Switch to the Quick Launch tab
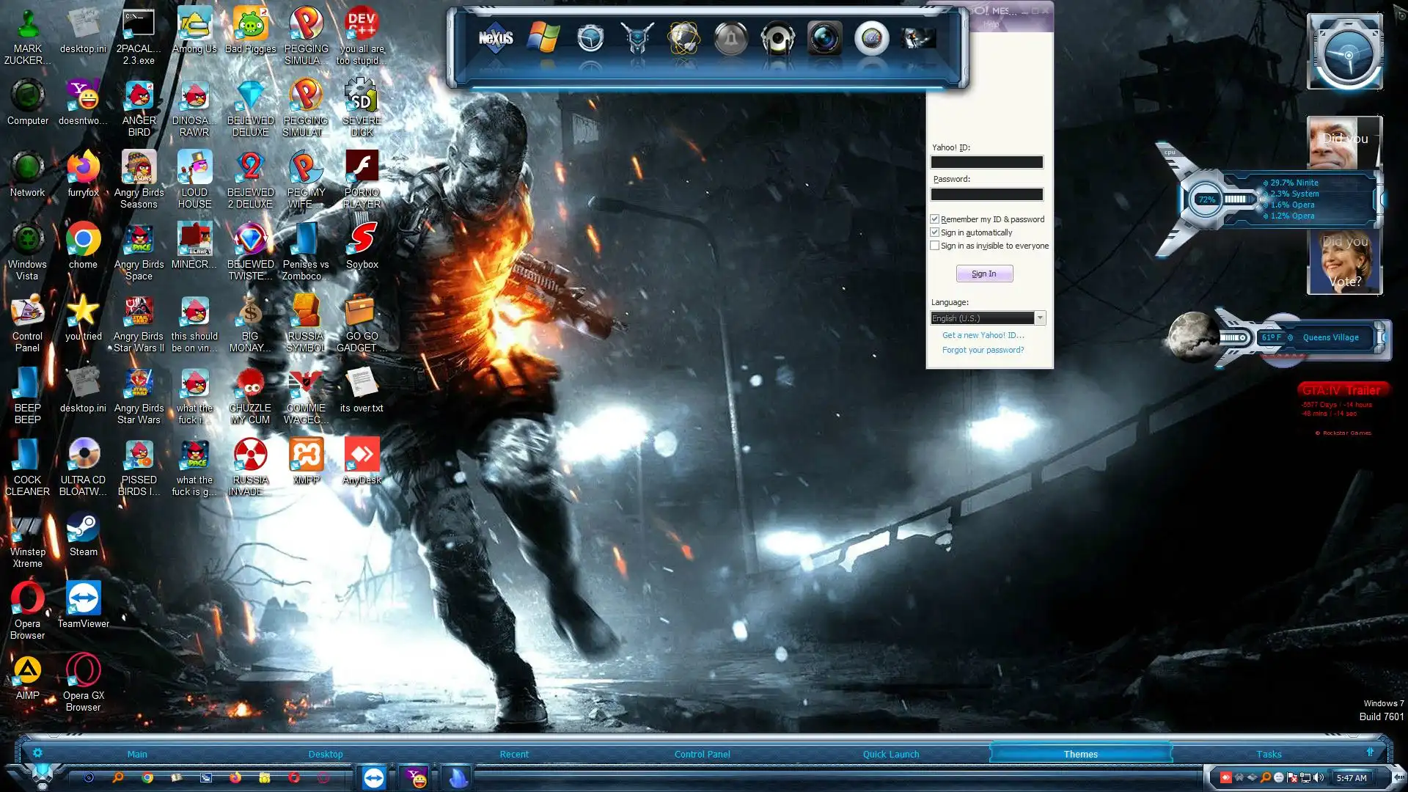 [891, 754]
